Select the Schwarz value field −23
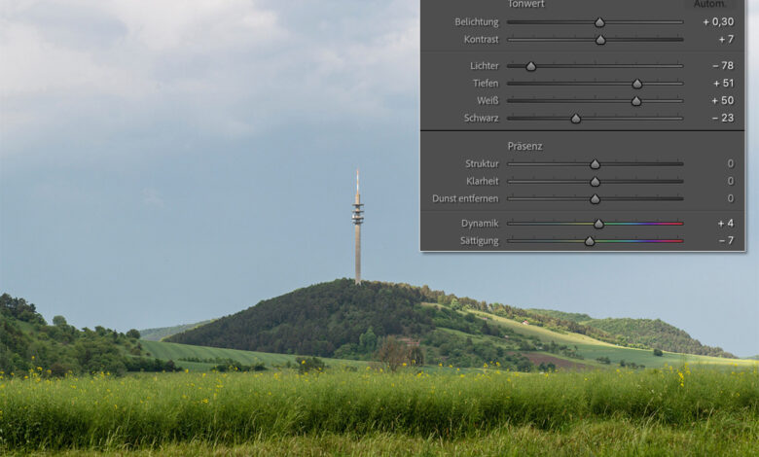Image resolution: width=759 pixels, height=457 pixels. coord(722,119)
